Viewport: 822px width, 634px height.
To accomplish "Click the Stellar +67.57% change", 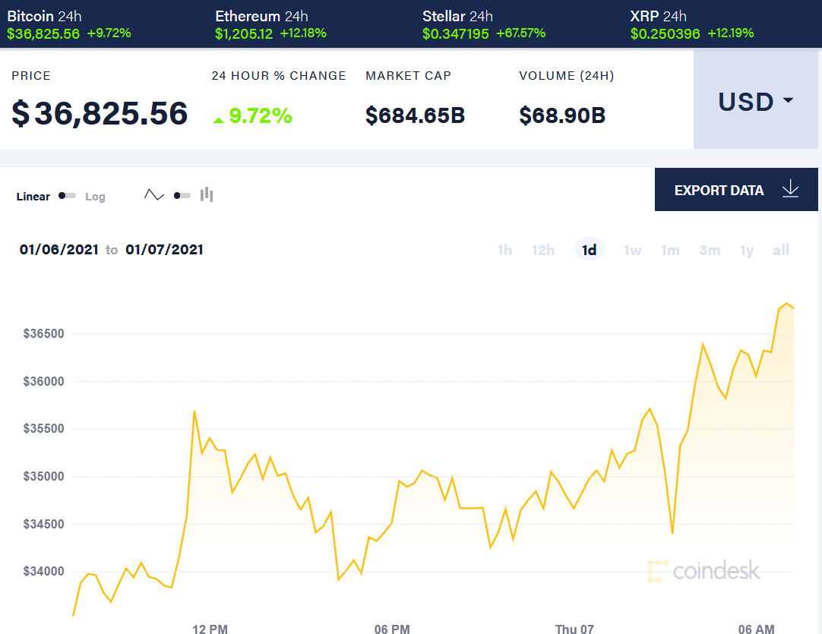I will coord(520,33).
